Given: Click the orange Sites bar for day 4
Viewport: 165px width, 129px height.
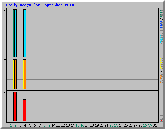Looking at the screenshot, I should [x=25, y=74].
